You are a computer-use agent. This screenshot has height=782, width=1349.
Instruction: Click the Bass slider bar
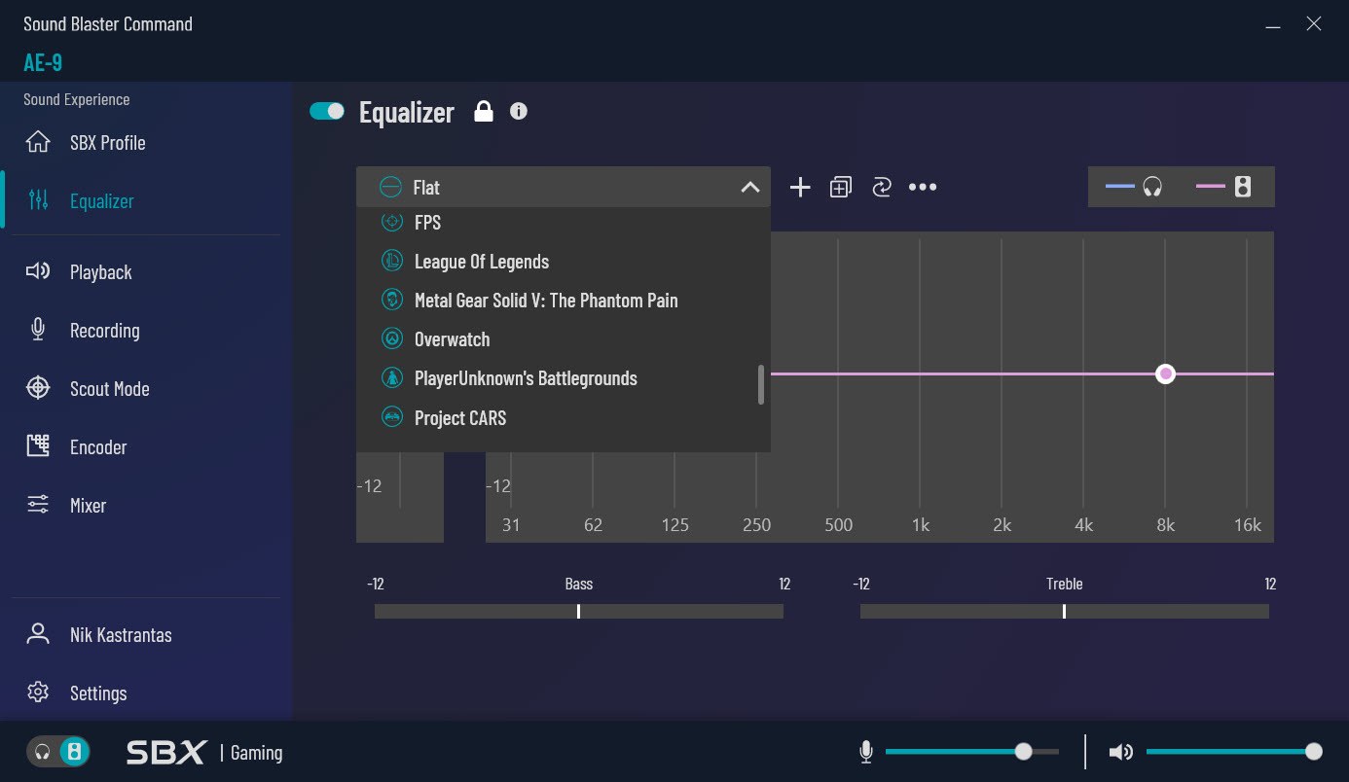[579, 611]
